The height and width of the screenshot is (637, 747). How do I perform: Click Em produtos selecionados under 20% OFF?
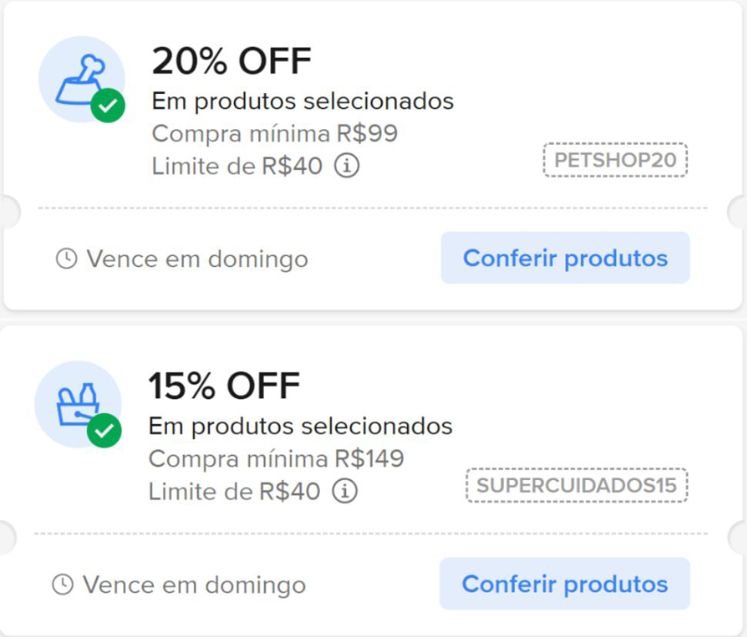(302, 101)
